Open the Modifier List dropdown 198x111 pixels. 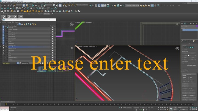[189, 28]
